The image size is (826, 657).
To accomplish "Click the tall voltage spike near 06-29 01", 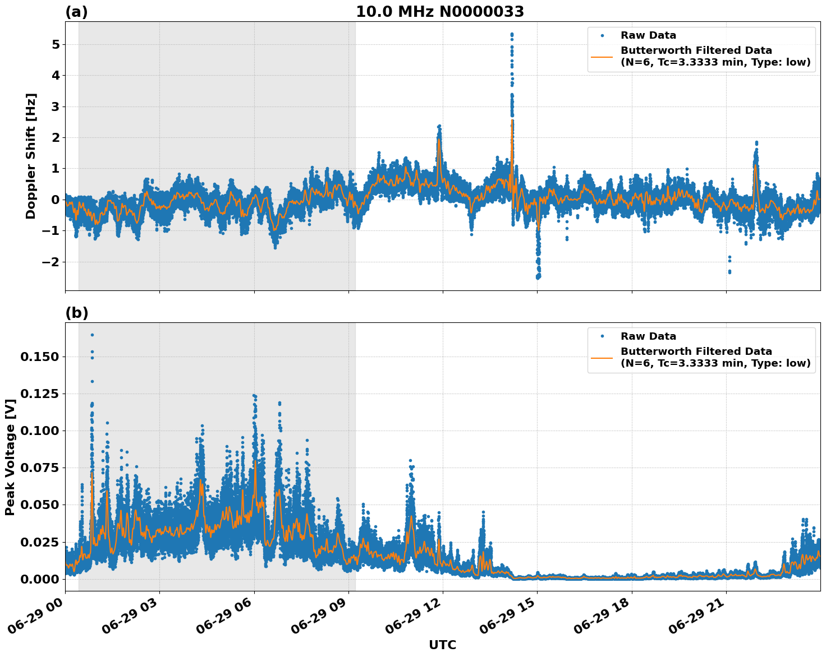I will point(93,335).
